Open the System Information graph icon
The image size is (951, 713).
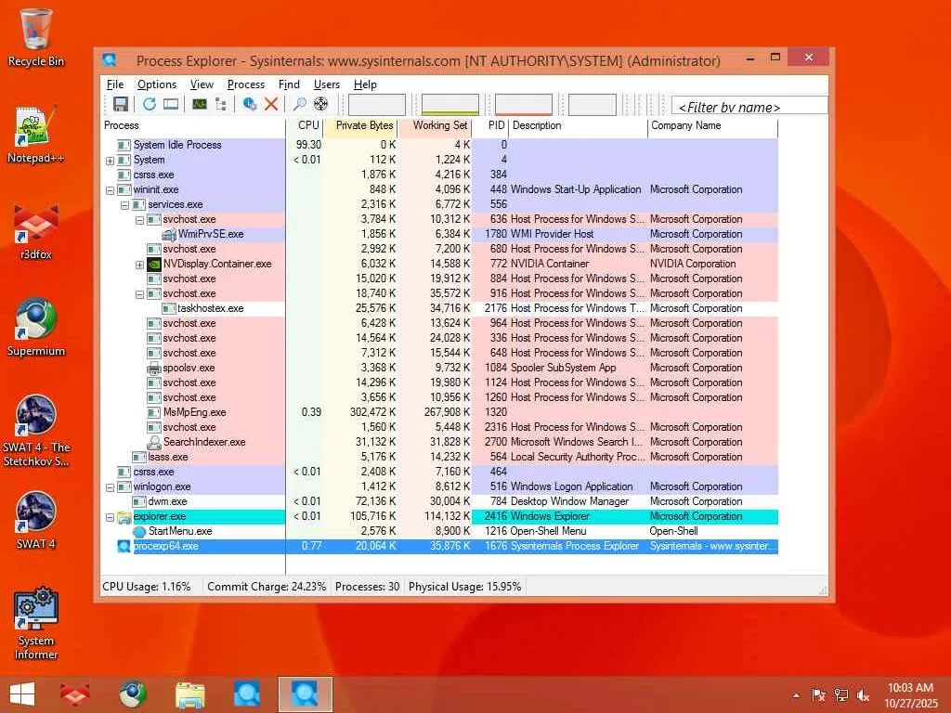point(199,104)
